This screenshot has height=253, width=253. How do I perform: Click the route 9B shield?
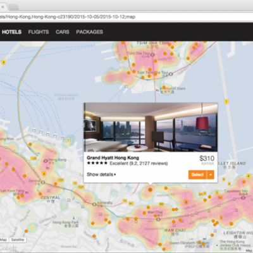point(161,204)
